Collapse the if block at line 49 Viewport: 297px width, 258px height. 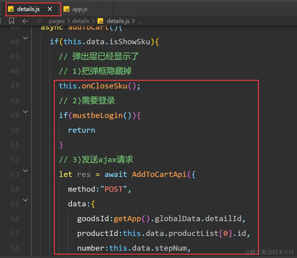pos(25,112)
